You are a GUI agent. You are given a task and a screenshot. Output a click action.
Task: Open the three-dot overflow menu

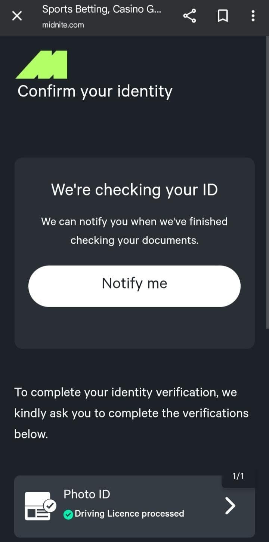point(253,16)
